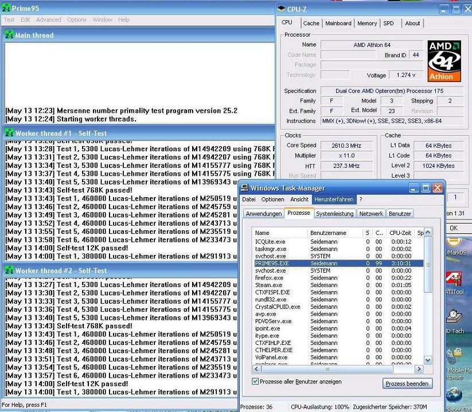Open the HD Tach desktop icon
Screen dimensions: 472x412
455,322
